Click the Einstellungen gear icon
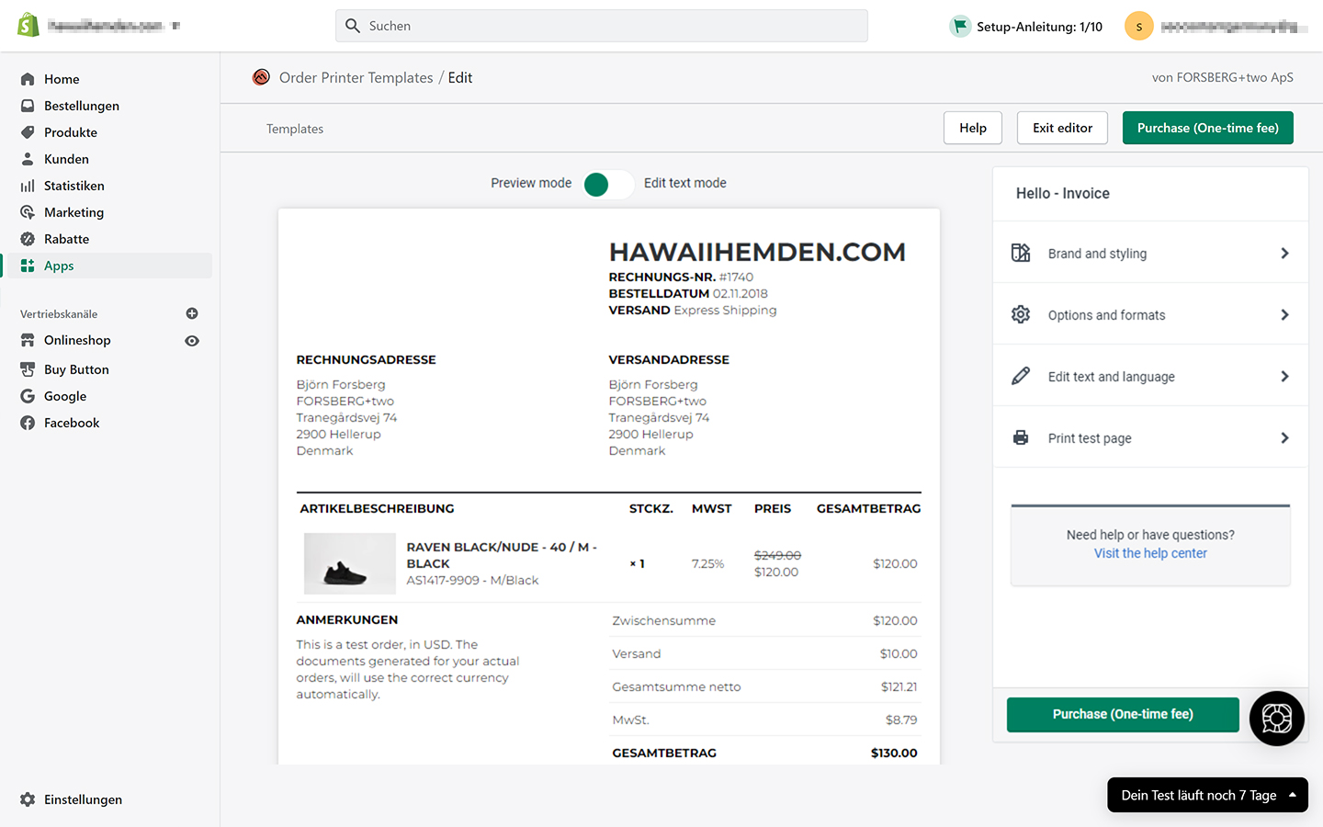1323x827 pixels. (x=28, y=799)
